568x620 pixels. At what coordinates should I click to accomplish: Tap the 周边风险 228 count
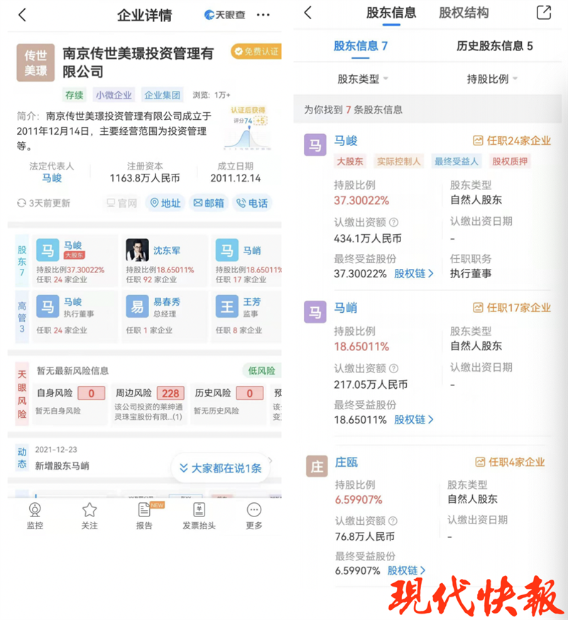point(170,393)
